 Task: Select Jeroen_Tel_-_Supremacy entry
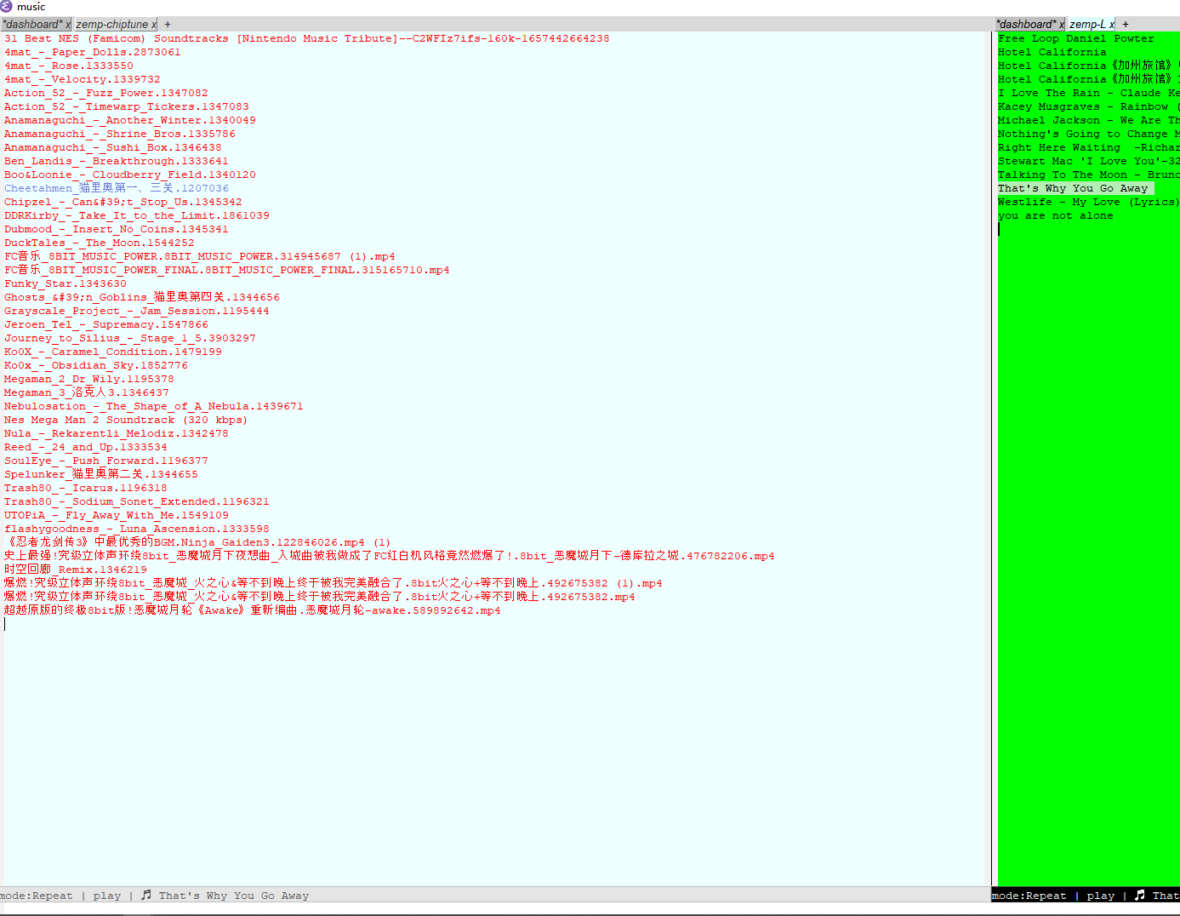106,324
